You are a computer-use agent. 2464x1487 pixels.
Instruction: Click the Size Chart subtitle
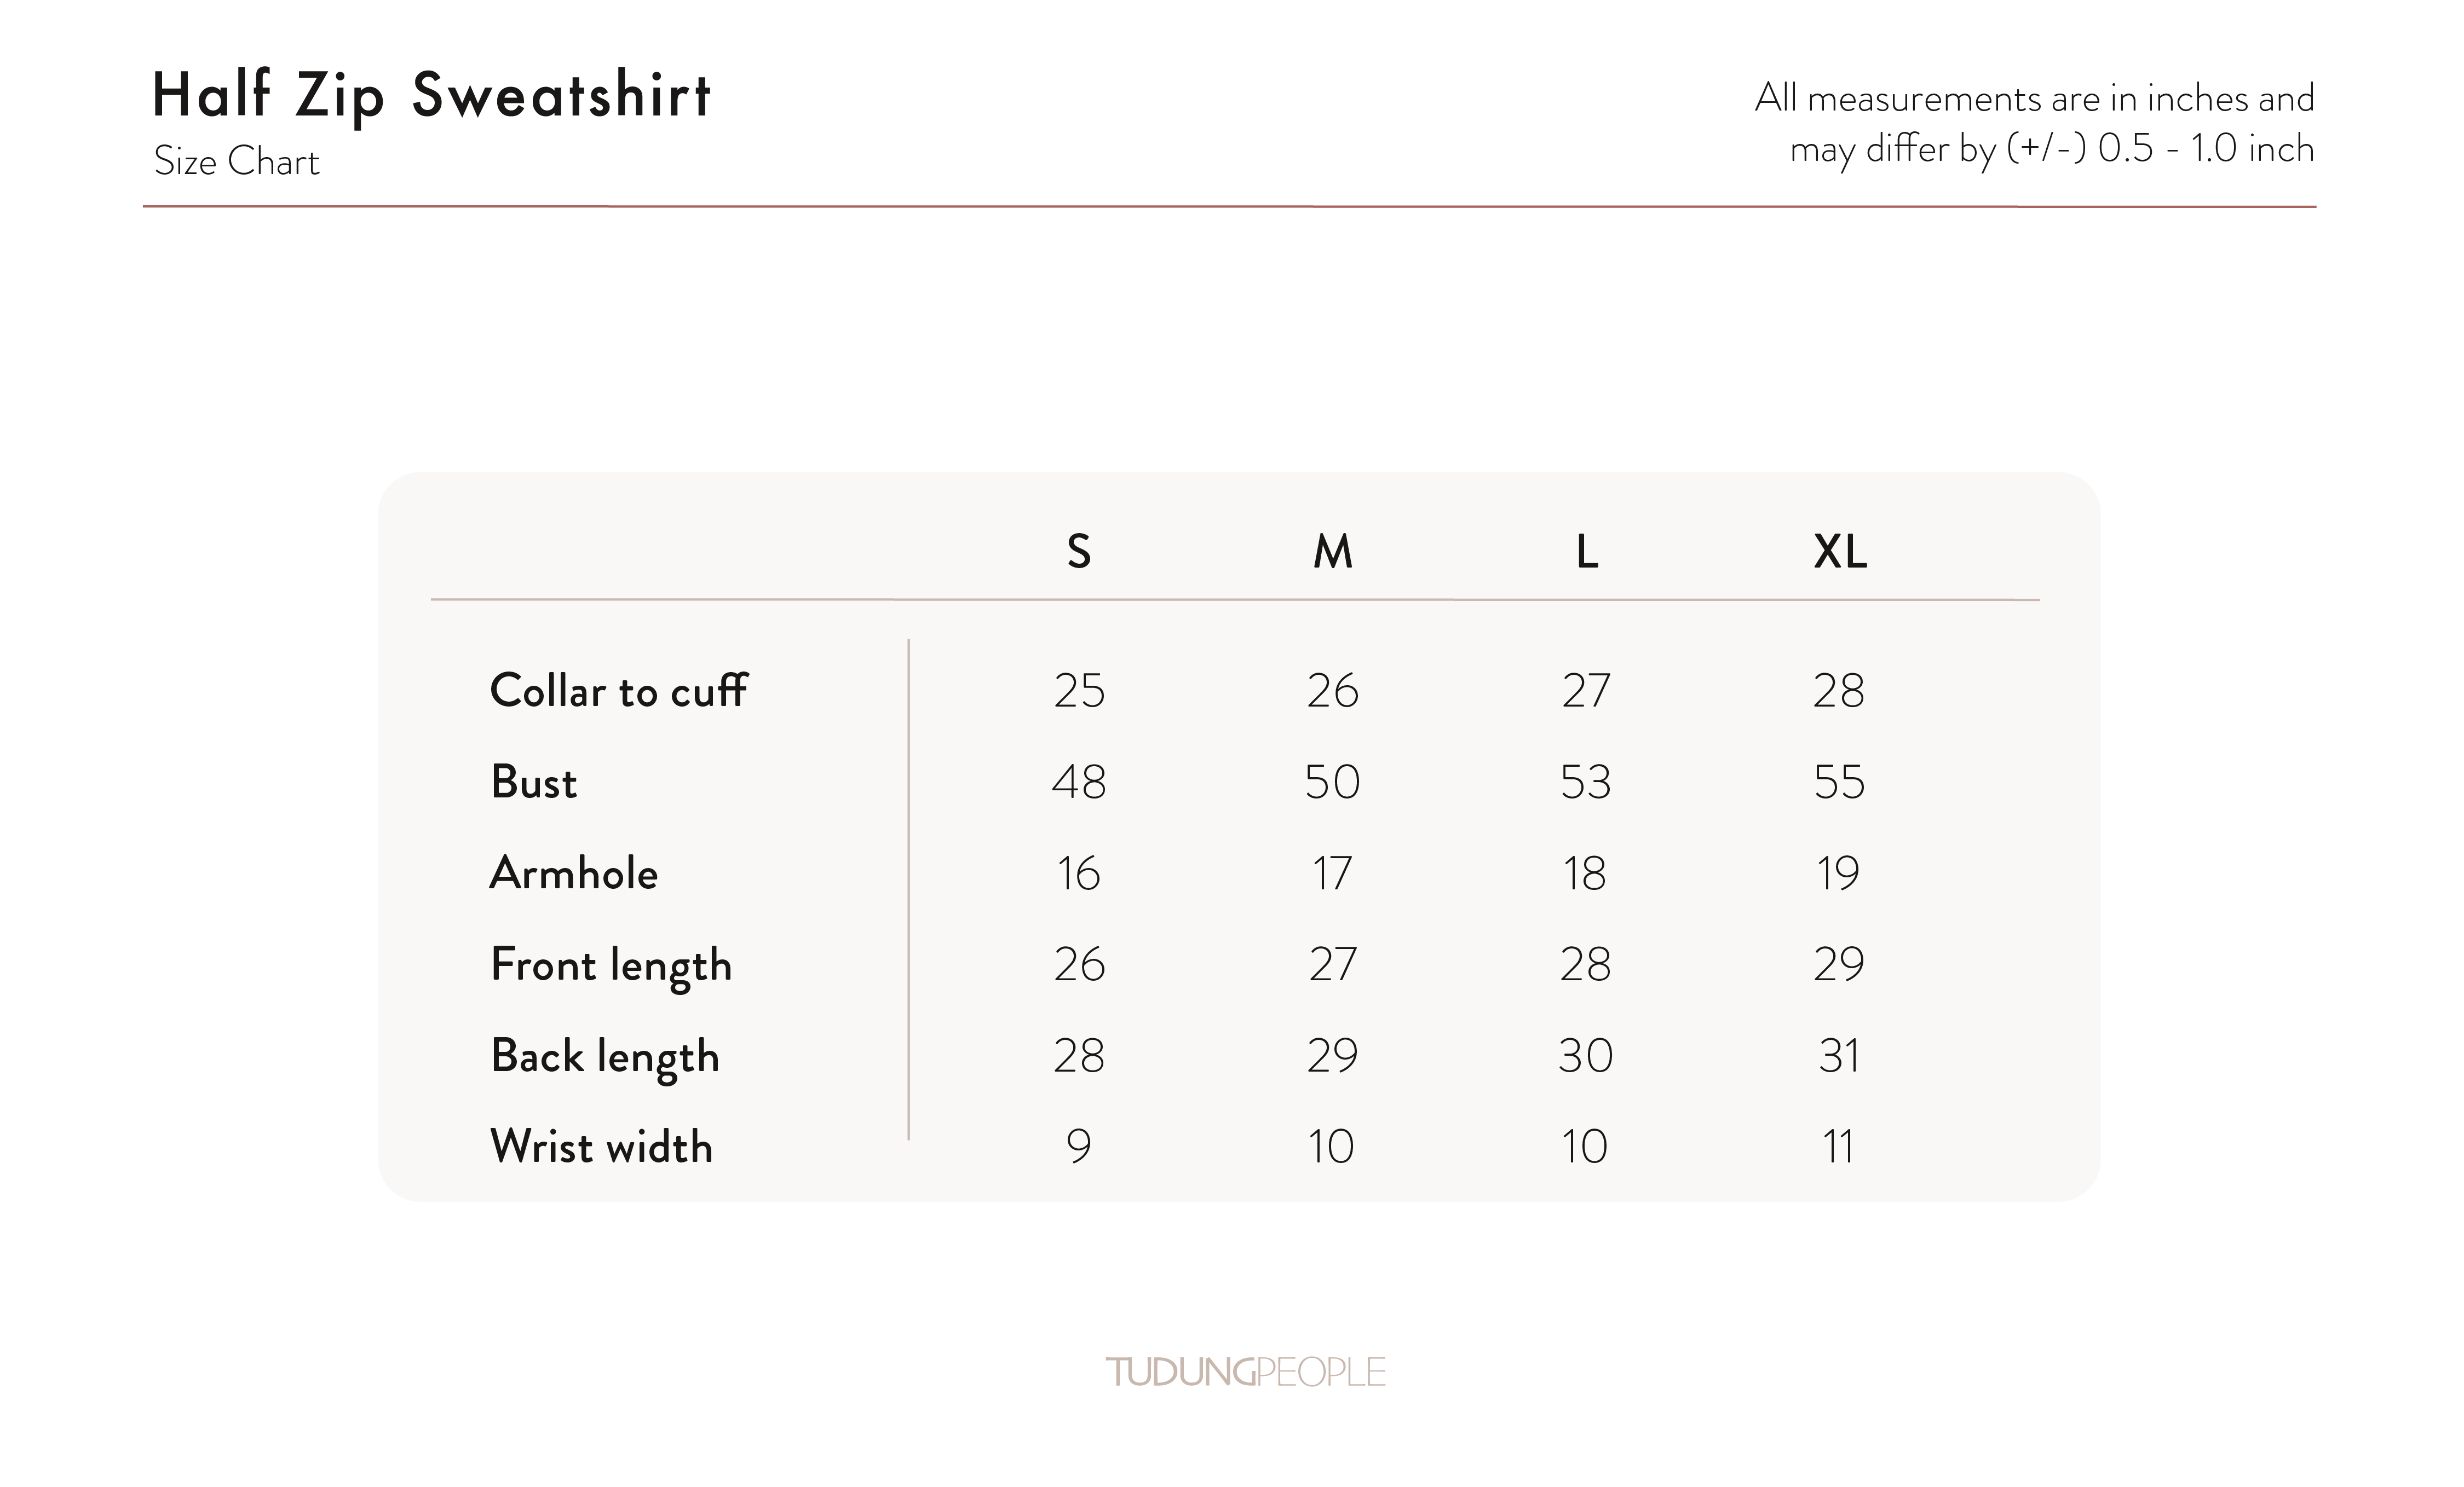(237, 162)
